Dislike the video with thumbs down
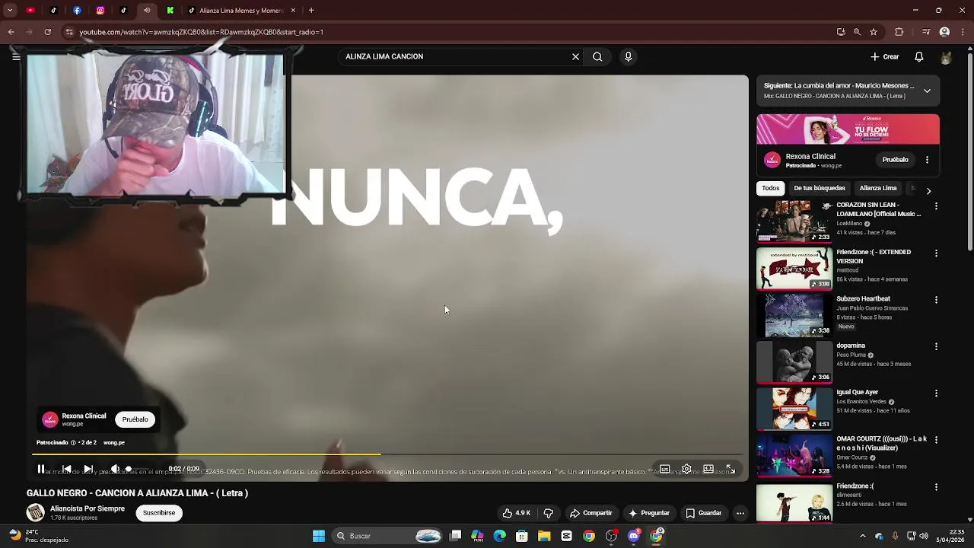The image size is (974, 548). (548, 513)
